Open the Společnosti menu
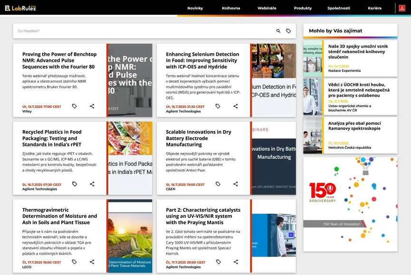The image size is (411, 275). pos(339,8)
